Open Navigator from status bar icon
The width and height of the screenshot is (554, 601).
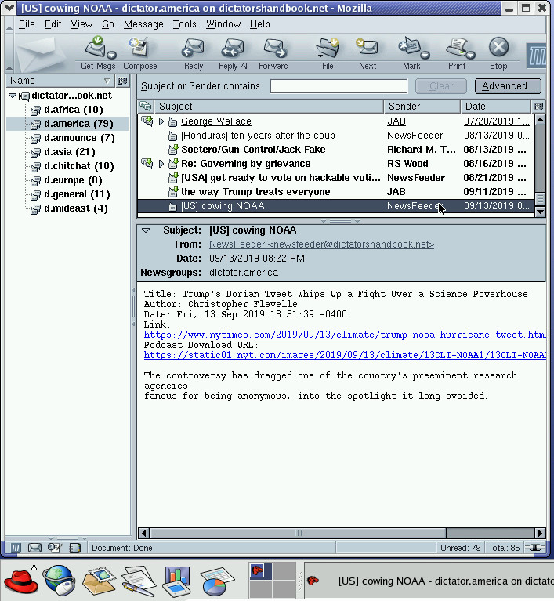click(x=15, y=548)
